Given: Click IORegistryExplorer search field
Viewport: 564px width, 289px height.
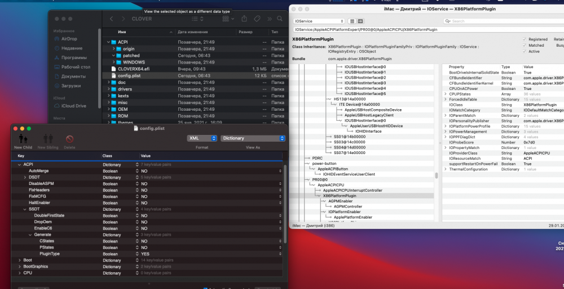Looking at the screenshot, I should coord(504,21).
